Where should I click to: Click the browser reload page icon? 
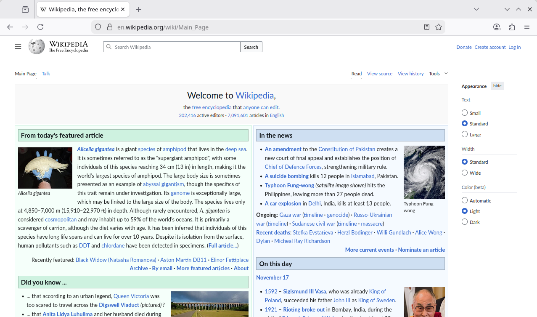(x=40, y=27)
